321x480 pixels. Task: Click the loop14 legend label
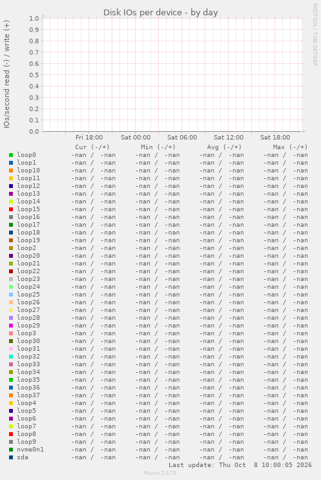pos(28,202)
